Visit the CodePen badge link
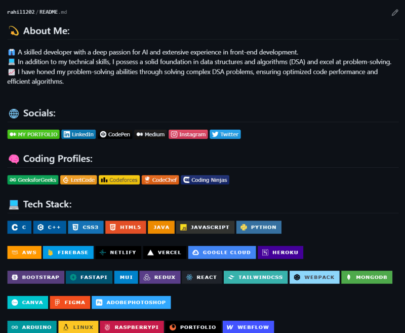Image resolution: width=405 pixels, height=333 pixels. pyautogui.click(x=115, y=134)
